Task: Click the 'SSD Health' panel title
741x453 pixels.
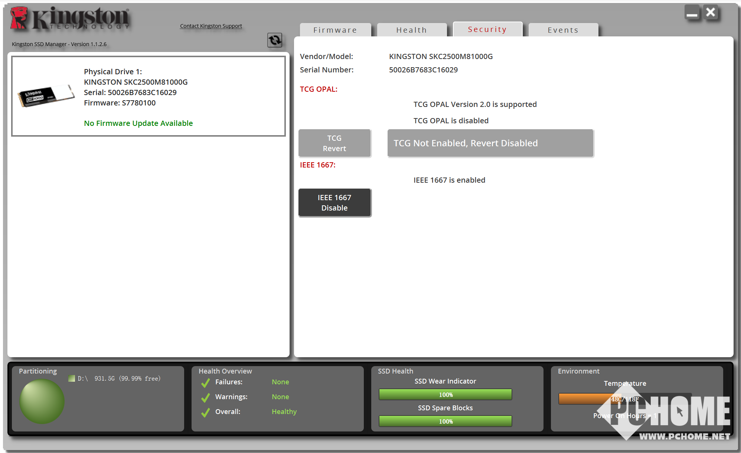Action: point(395,371)
